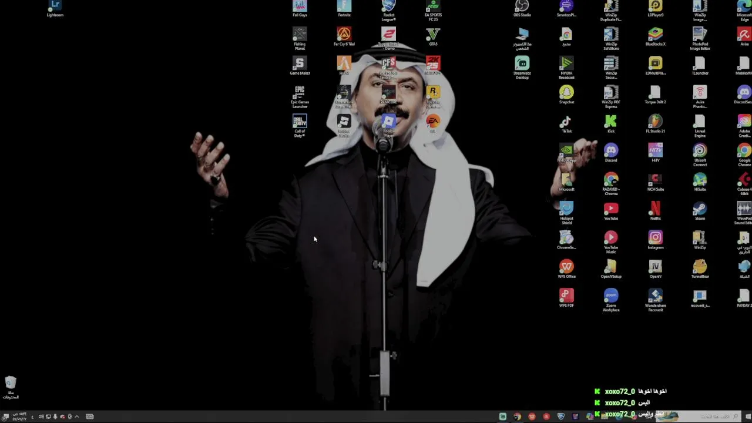Launch the Fortnite shortcut

tap(344, 8)
